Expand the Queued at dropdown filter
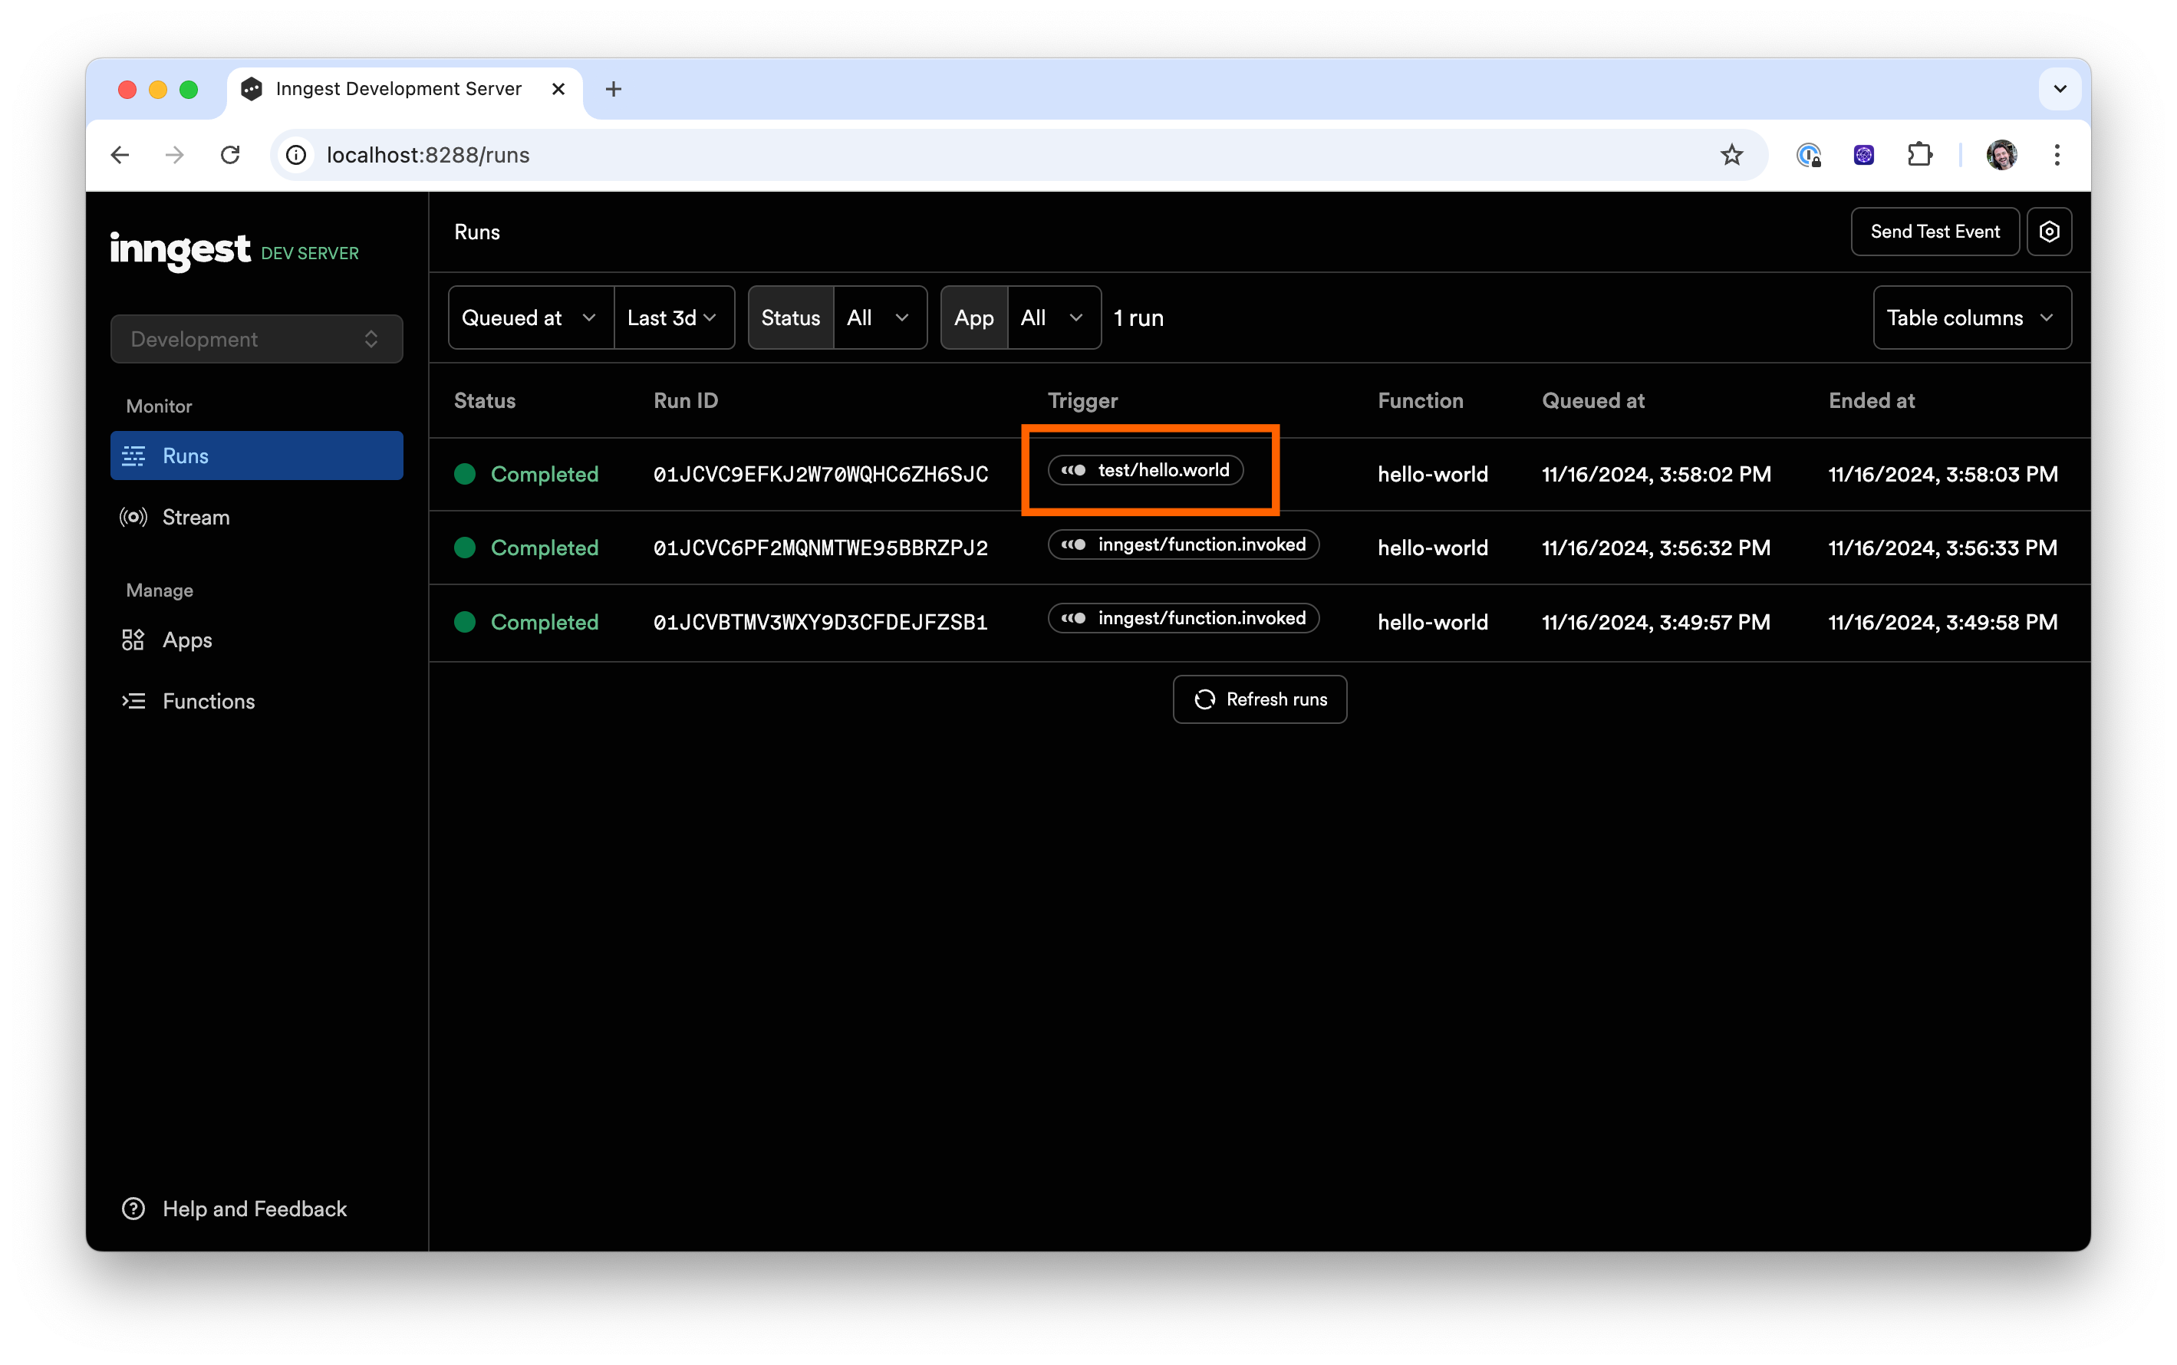 (527, 316)
